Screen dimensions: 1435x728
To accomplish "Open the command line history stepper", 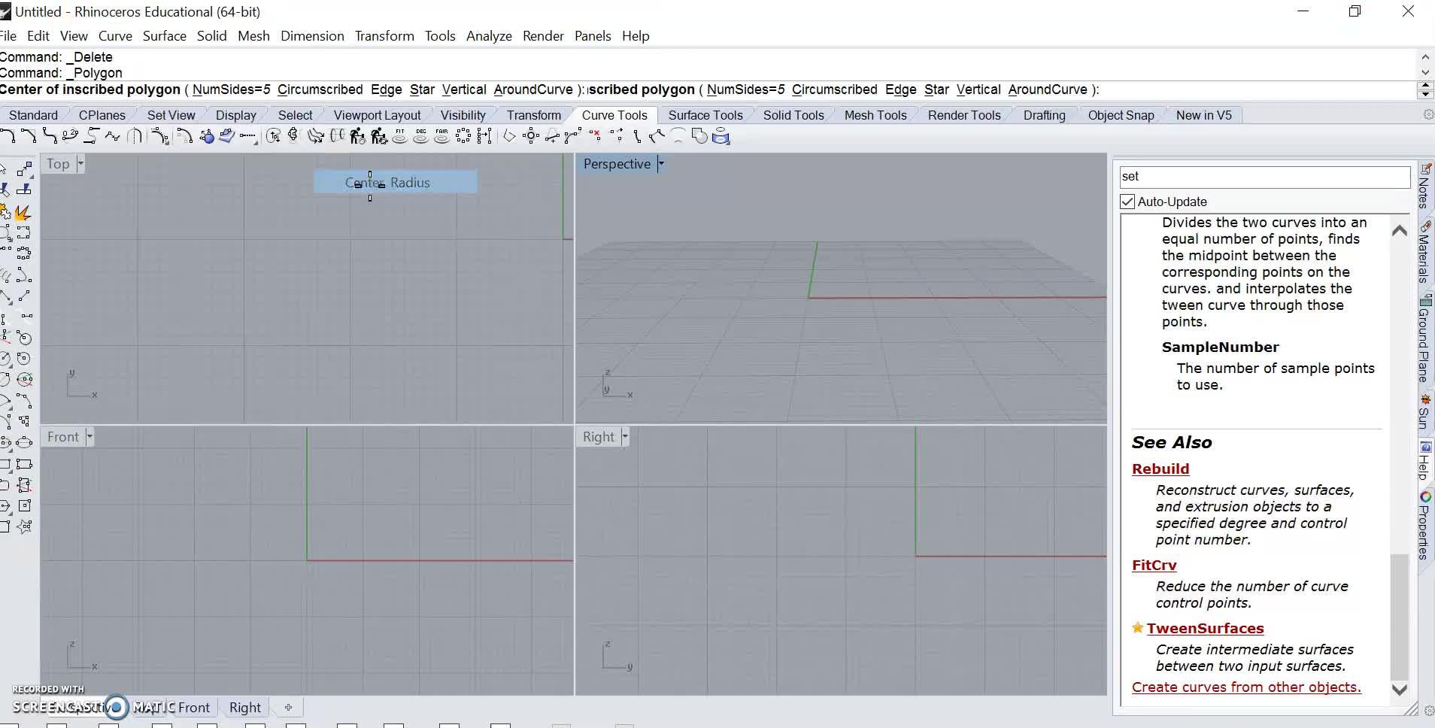I will [1424, 89].
